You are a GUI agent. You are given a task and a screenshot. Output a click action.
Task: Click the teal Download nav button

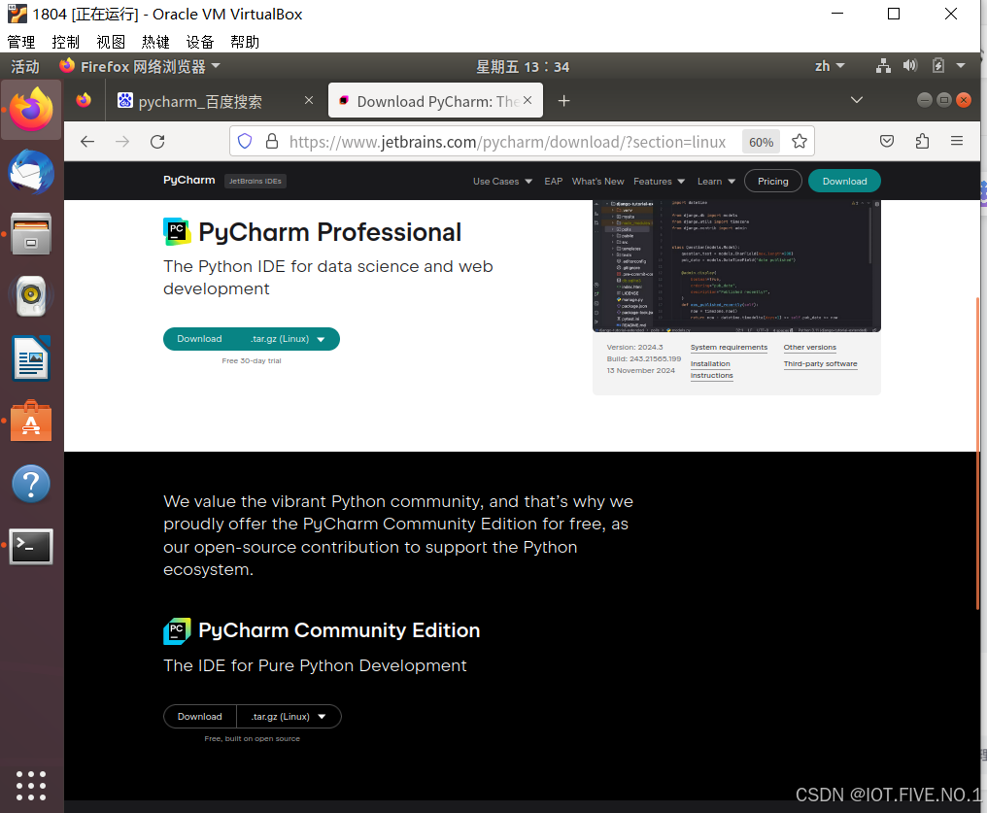[x=844, y=182]
